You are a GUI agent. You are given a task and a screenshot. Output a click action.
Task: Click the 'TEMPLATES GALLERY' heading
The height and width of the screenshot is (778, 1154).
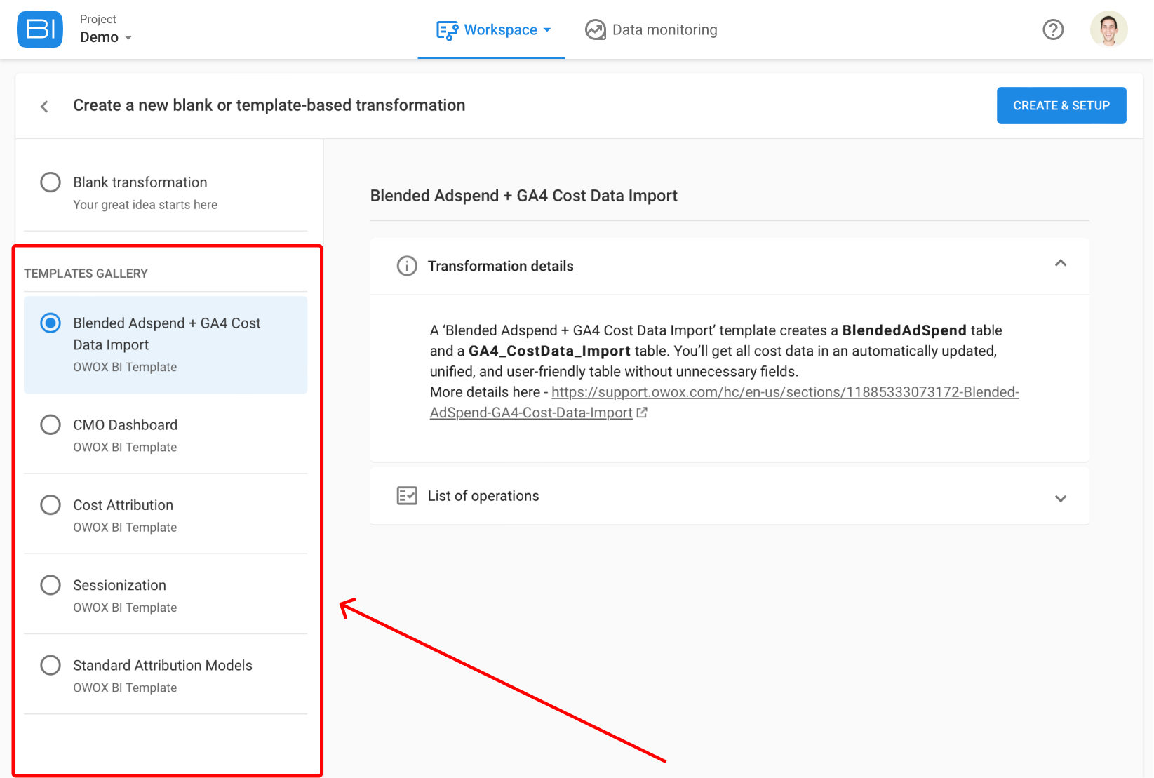[x=86, y=274]
